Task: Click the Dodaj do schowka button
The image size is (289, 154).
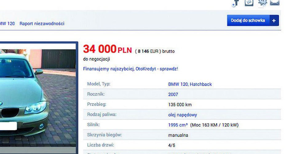Action: (x=253, y=21)
